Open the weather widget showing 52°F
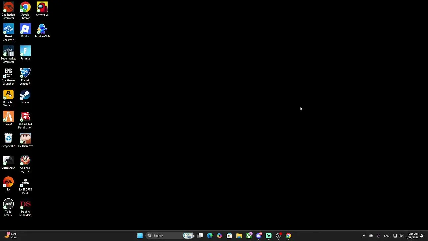The image size is (428, 241). point(11,236)
